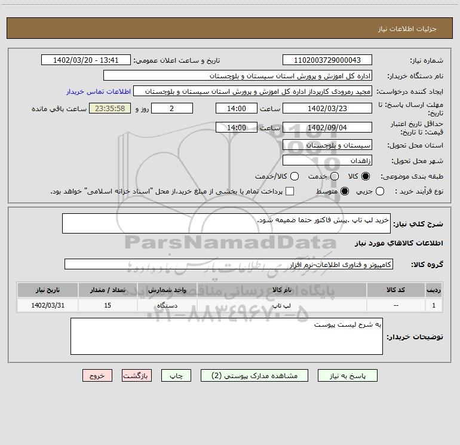The width and height of the screenshot is (460, 445).
Task: Open the اطلاعات تماس خریدار link
Action: (x=99, y=91)
